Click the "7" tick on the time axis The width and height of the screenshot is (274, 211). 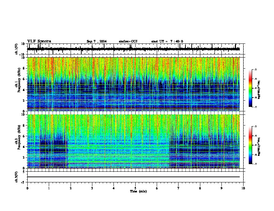pos(179,188)
